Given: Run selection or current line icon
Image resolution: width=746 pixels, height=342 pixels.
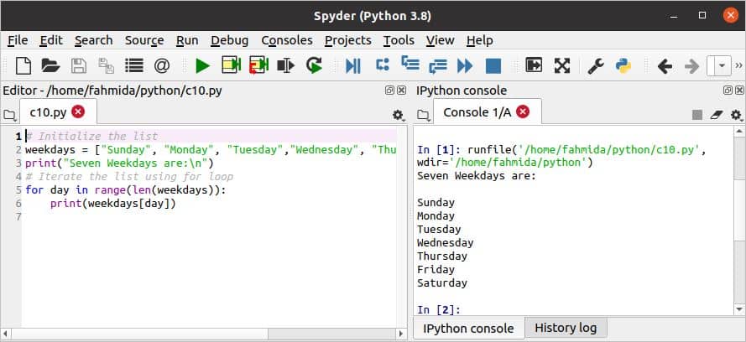Looking at the screenshot, I should click(x=286, y=65).
